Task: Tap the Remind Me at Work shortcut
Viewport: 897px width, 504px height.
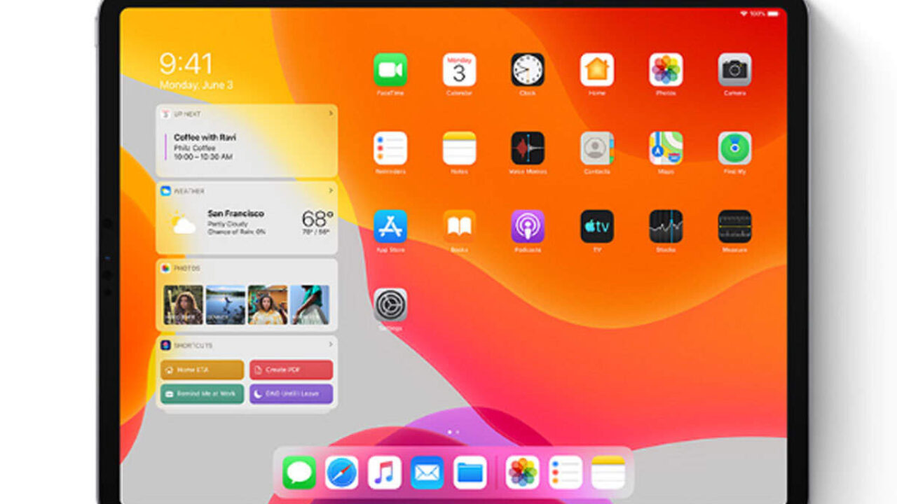Action: tap(202, 393)
